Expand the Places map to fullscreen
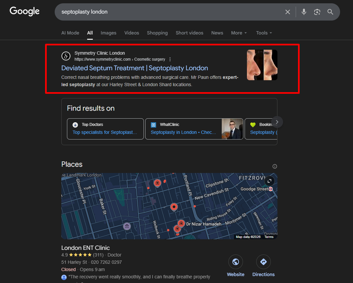353x283 pixels. (x=269, y=181)
